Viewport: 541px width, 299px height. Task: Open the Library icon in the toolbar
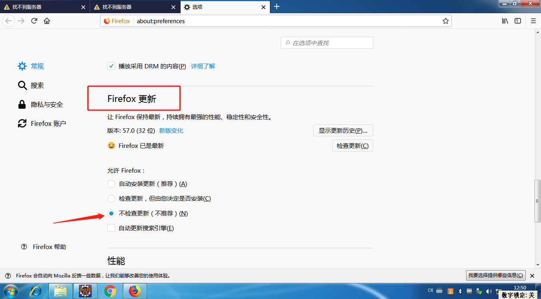click(x=505, y=21)
